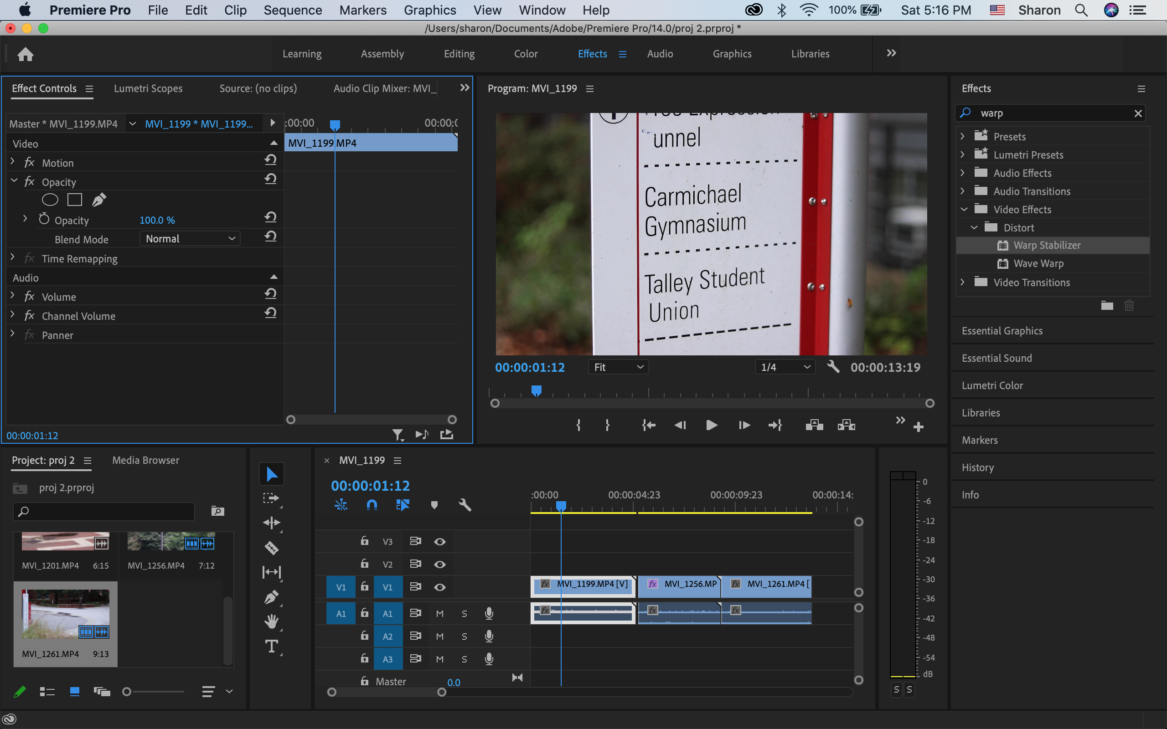This screenshot has width=1167, height=729.
Task: Expand the Video Transitions folder
Action: pos(962,282)
